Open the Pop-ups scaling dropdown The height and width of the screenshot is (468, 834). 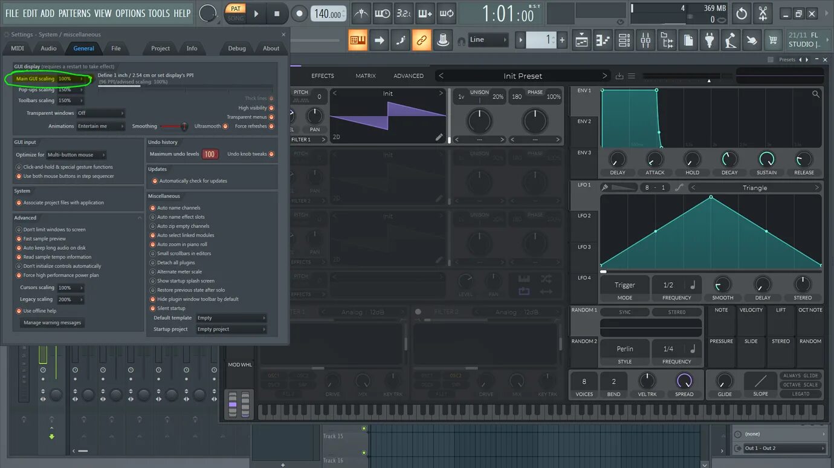[71, 89]
